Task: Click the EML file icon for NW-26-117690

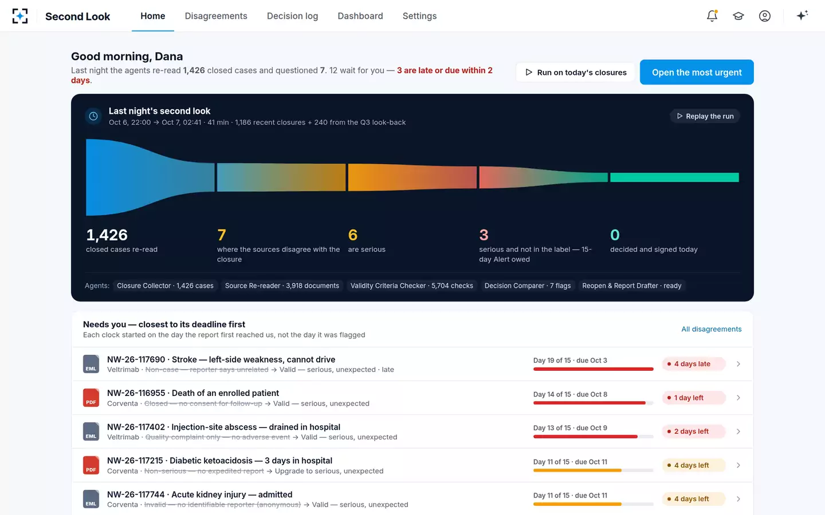Action: click(91, 364)
